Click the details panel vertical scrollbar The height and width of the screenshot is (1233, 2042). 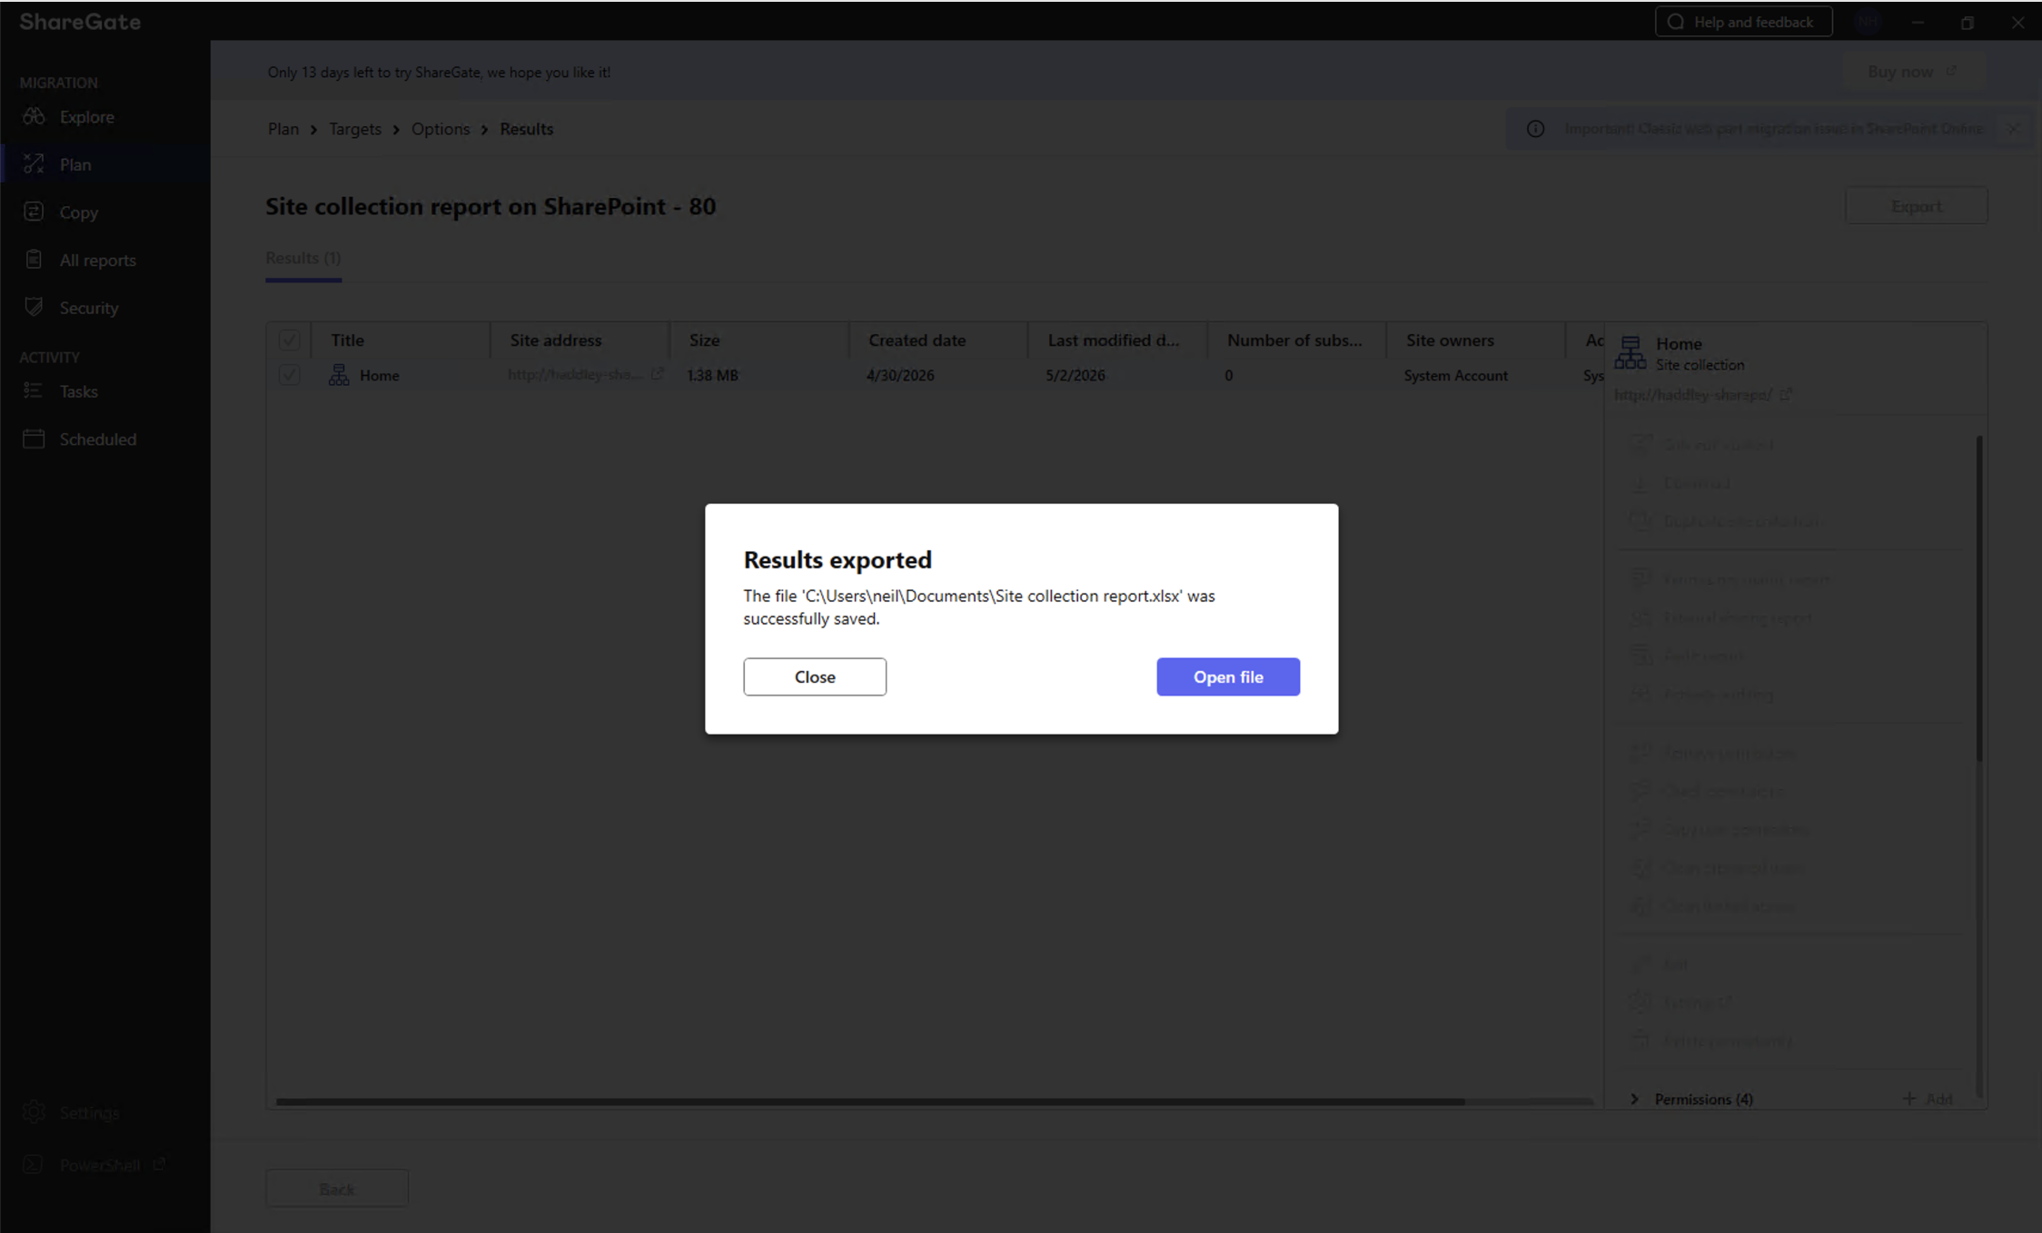click(1978, 597)
